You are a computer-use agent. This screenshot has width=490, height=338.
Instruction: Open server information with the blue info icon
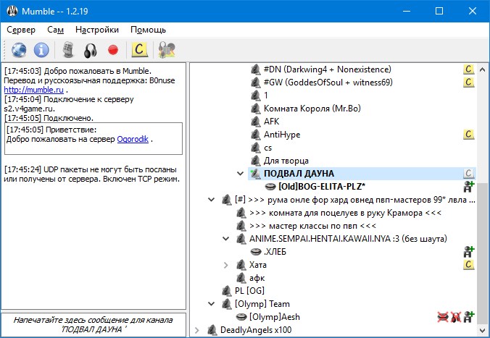42,49
